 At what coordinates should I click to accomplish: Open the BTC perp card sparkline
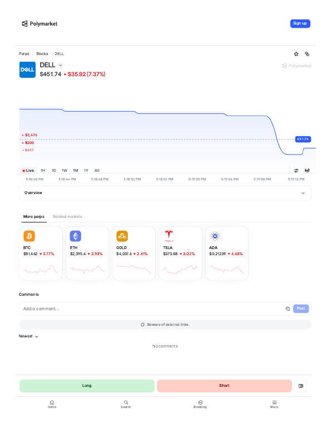pyautogui.click(x=41, y=270)
